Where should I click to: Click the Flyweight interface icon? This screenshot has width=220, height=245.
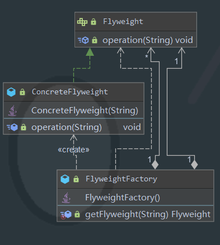82,22
